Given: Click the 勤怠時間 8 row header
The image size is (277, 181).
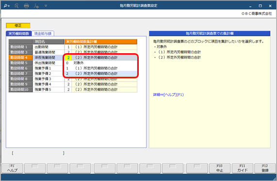Looking at the screenshot, I should (x=20, y=79).
